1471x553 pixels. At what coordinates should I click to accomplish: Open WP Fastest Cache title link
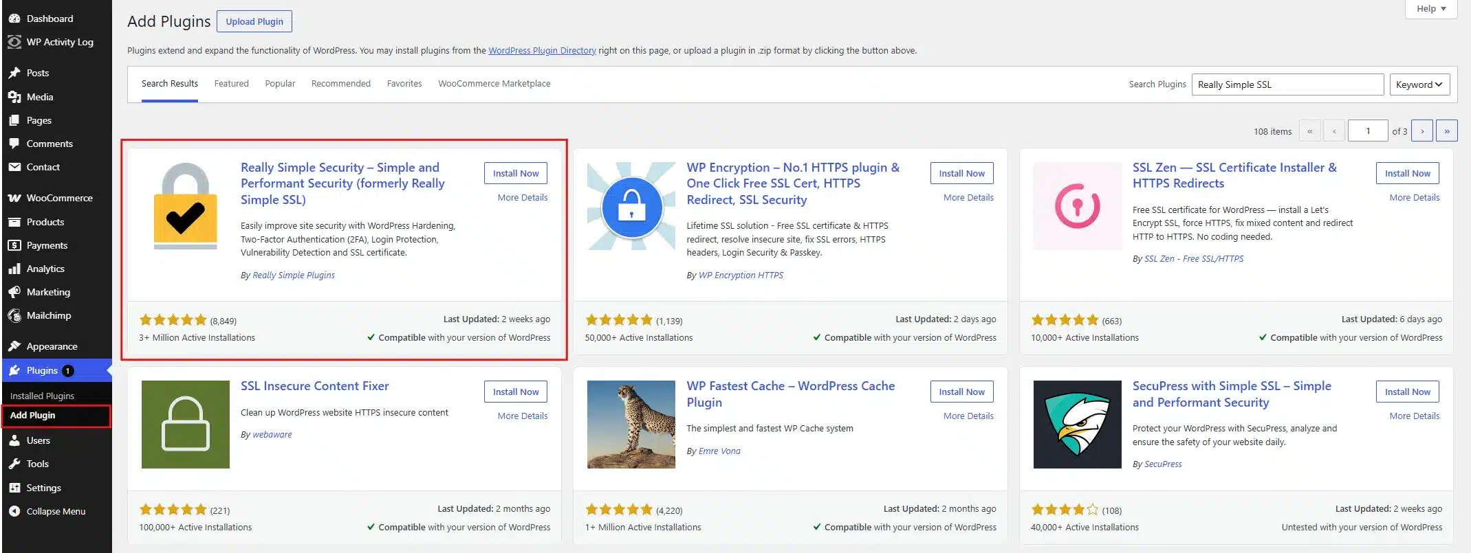tap(791, 394)
